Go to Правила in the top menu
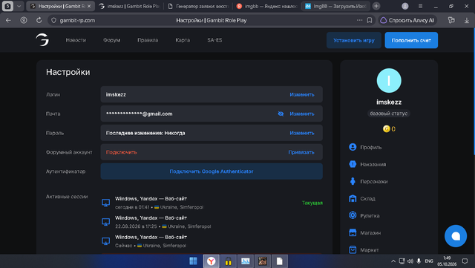Screen dimensions: 475x268 (x=148, y=40)
